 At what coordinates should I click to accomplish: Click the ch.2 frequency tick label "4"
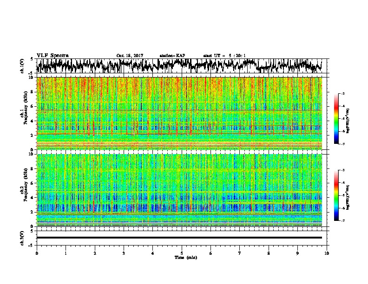[33, 198]
